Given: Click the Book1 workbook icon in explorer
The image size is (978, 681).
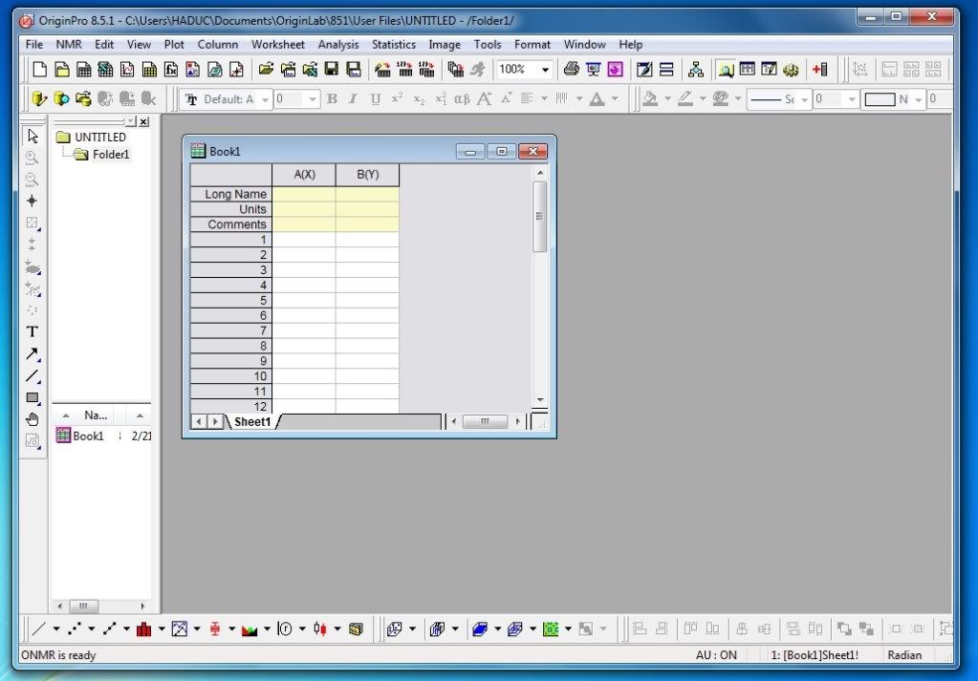Looking at the screenshot, I should (63, 435).
